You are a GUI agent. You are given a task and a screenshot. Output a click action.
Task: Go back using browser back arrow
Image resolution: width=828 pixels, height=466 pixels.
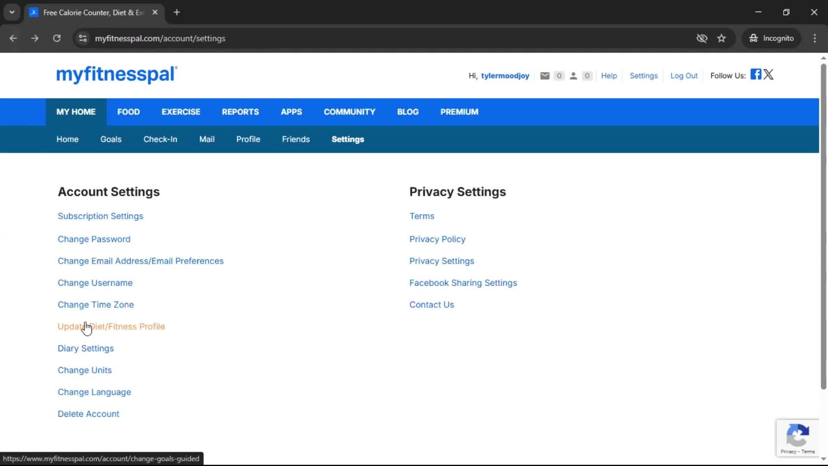click(13, 38)
